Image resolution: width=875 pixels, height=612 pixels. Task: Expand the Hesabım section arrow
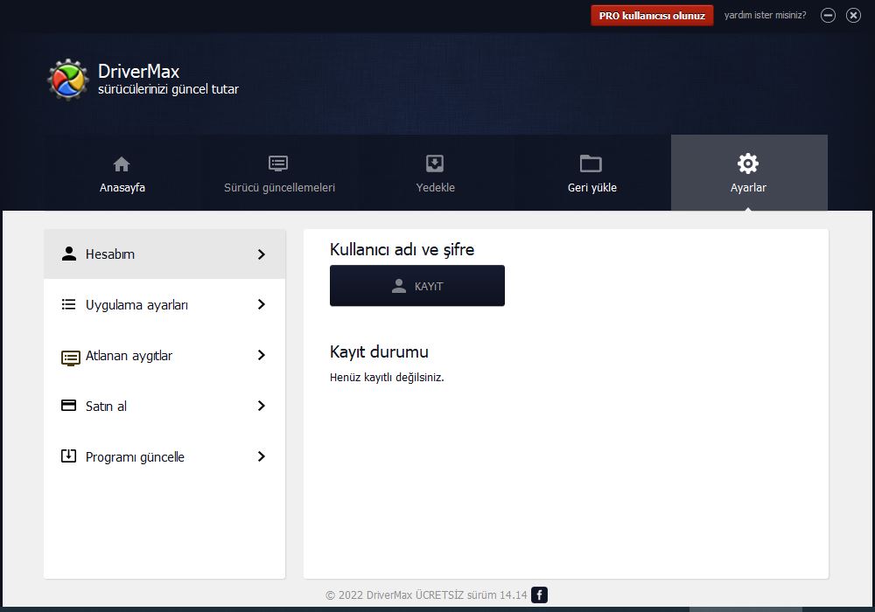tap(261, 254)
